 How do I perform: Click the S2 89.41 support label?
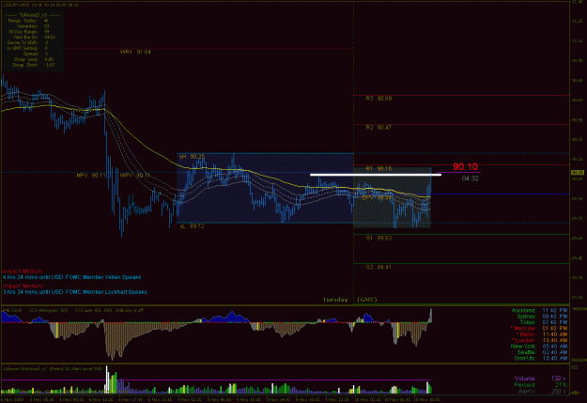coord(378,268)
